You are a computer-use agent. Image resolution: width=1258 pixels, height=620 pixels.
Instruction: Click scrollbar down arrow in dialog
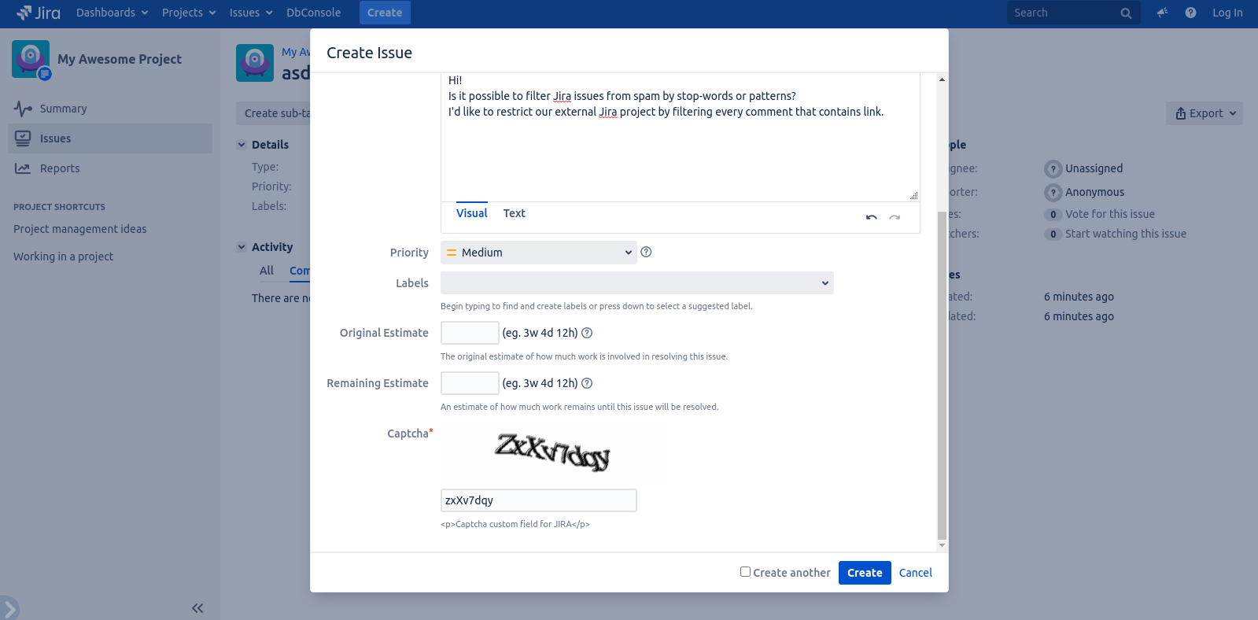942,545
